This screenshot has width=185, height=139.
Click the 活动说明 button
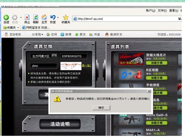click(x=60, y=124)
